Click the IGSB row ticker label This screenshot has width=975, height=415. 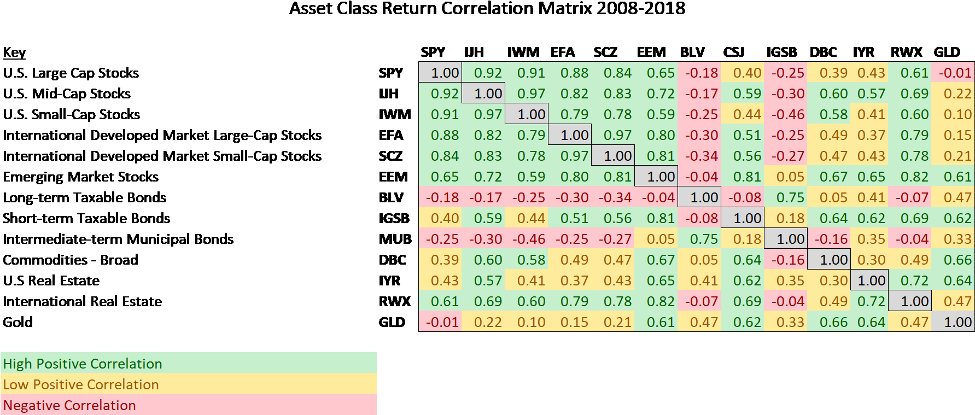click(x=394, y=218)
